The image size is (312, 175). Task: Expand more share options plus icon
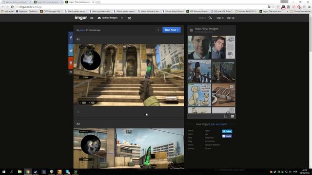(x=71, y=72)
